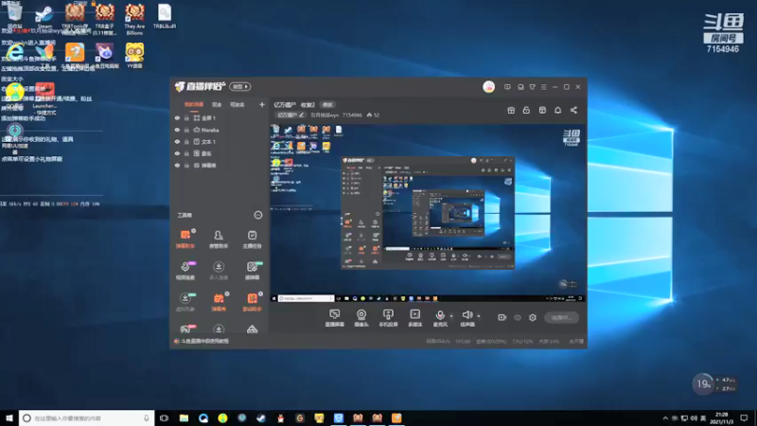The image size is (757, 426).
Task: Mute the 麦克风 microphone
Action: click(x=440, y=318)
